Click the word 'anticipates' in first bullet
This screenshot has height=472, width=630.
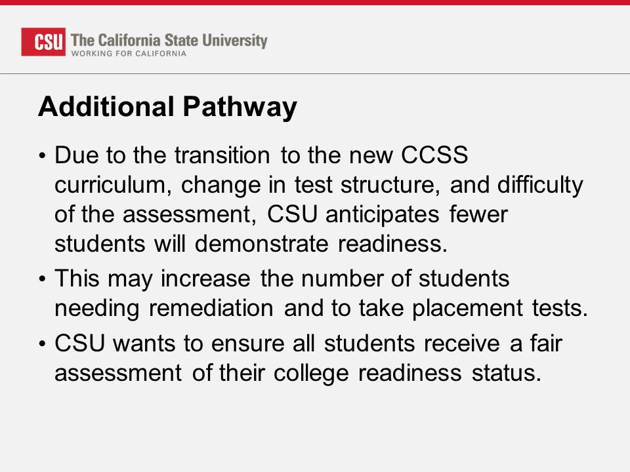coord(382,215)
